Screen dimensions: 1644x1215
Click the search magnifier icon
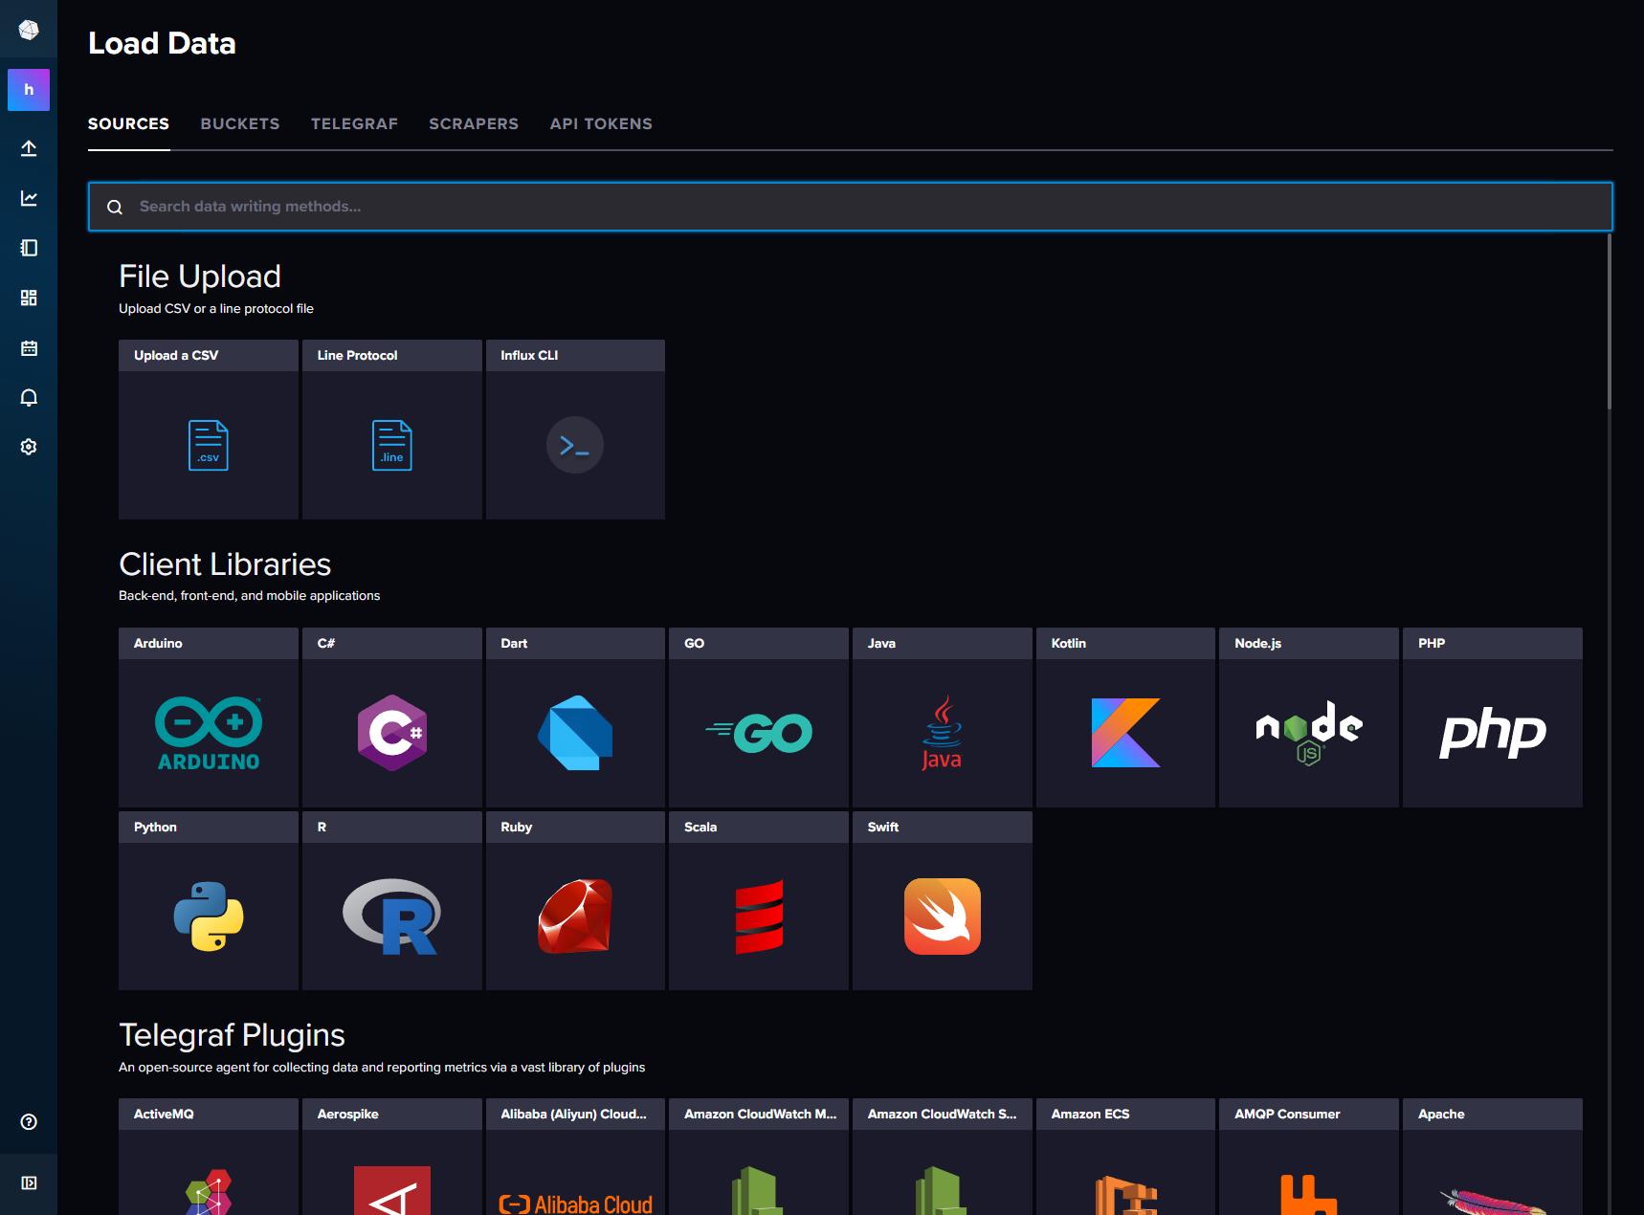point(115,207)
